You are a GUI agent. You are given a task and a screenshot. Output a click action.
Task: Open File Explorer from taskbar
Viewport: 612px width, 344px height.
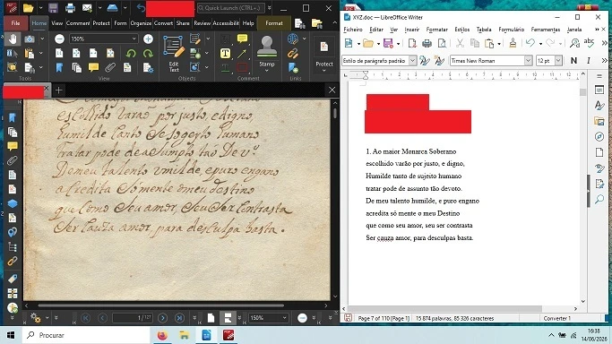tap(184, 335)
